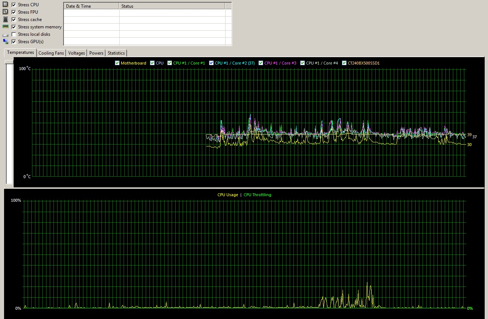
Task: Click the vertical slider left of temperature graph
Action: (x=9, y=122)
